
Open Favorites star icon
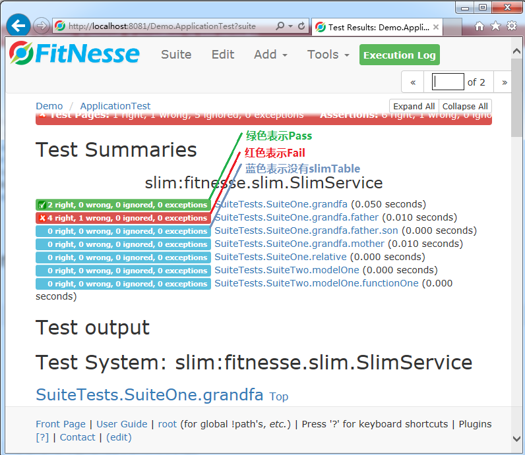pos(495,26)
